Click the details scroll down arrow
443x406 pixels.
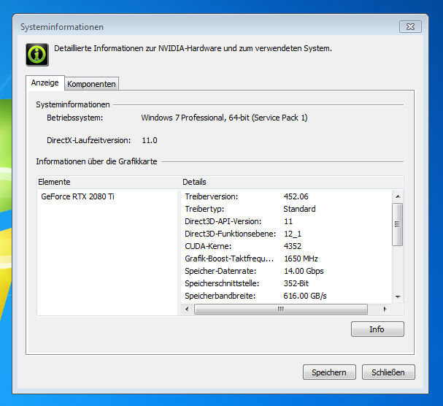[x=398, y=297]
